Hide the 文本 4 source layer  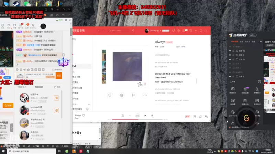pyautogui.click(x=230, y=55)
